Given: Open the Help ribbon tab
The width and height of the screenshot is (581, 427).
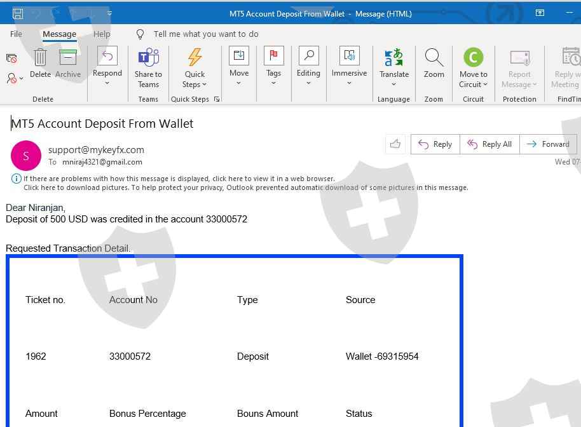Looking at the screenshot, I should [x=102, y=34].
